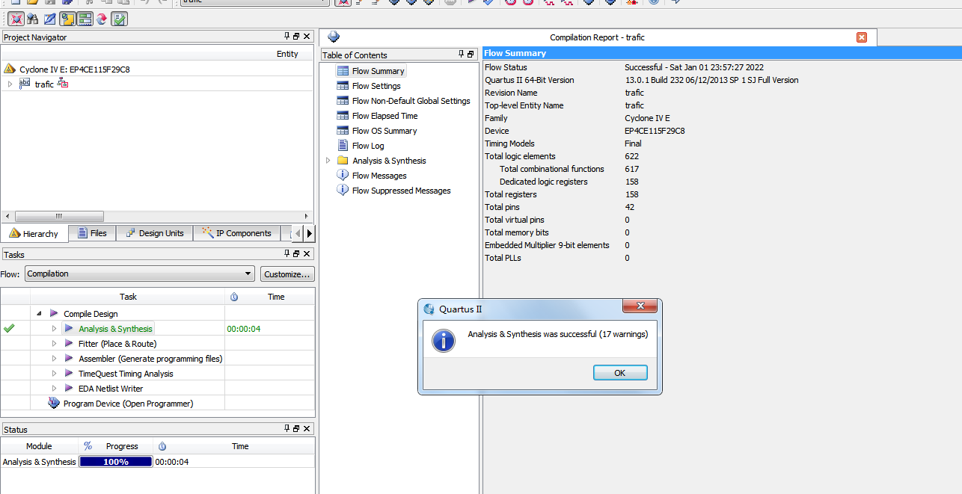Image resolution: width=962 pixels, height=494 pixels.
Task: Switch to the Files tab
Action: tap(93, 233)
